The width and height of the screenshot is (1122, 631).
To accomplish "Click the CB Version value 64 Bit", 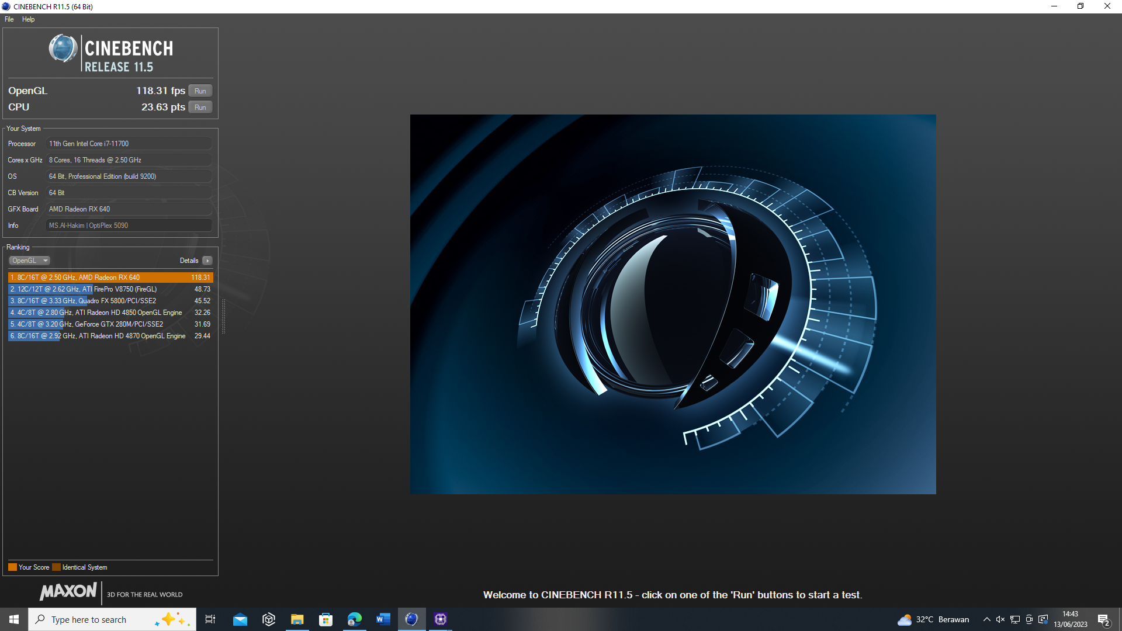I will 129,193.
